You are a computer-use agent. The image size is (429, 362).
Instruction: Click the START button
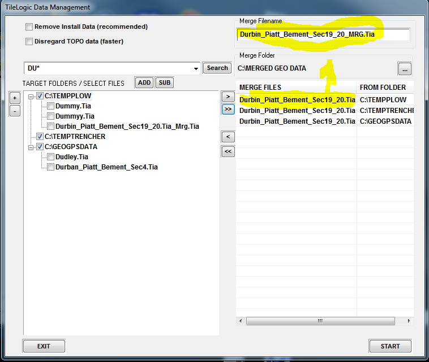[390, 346]
